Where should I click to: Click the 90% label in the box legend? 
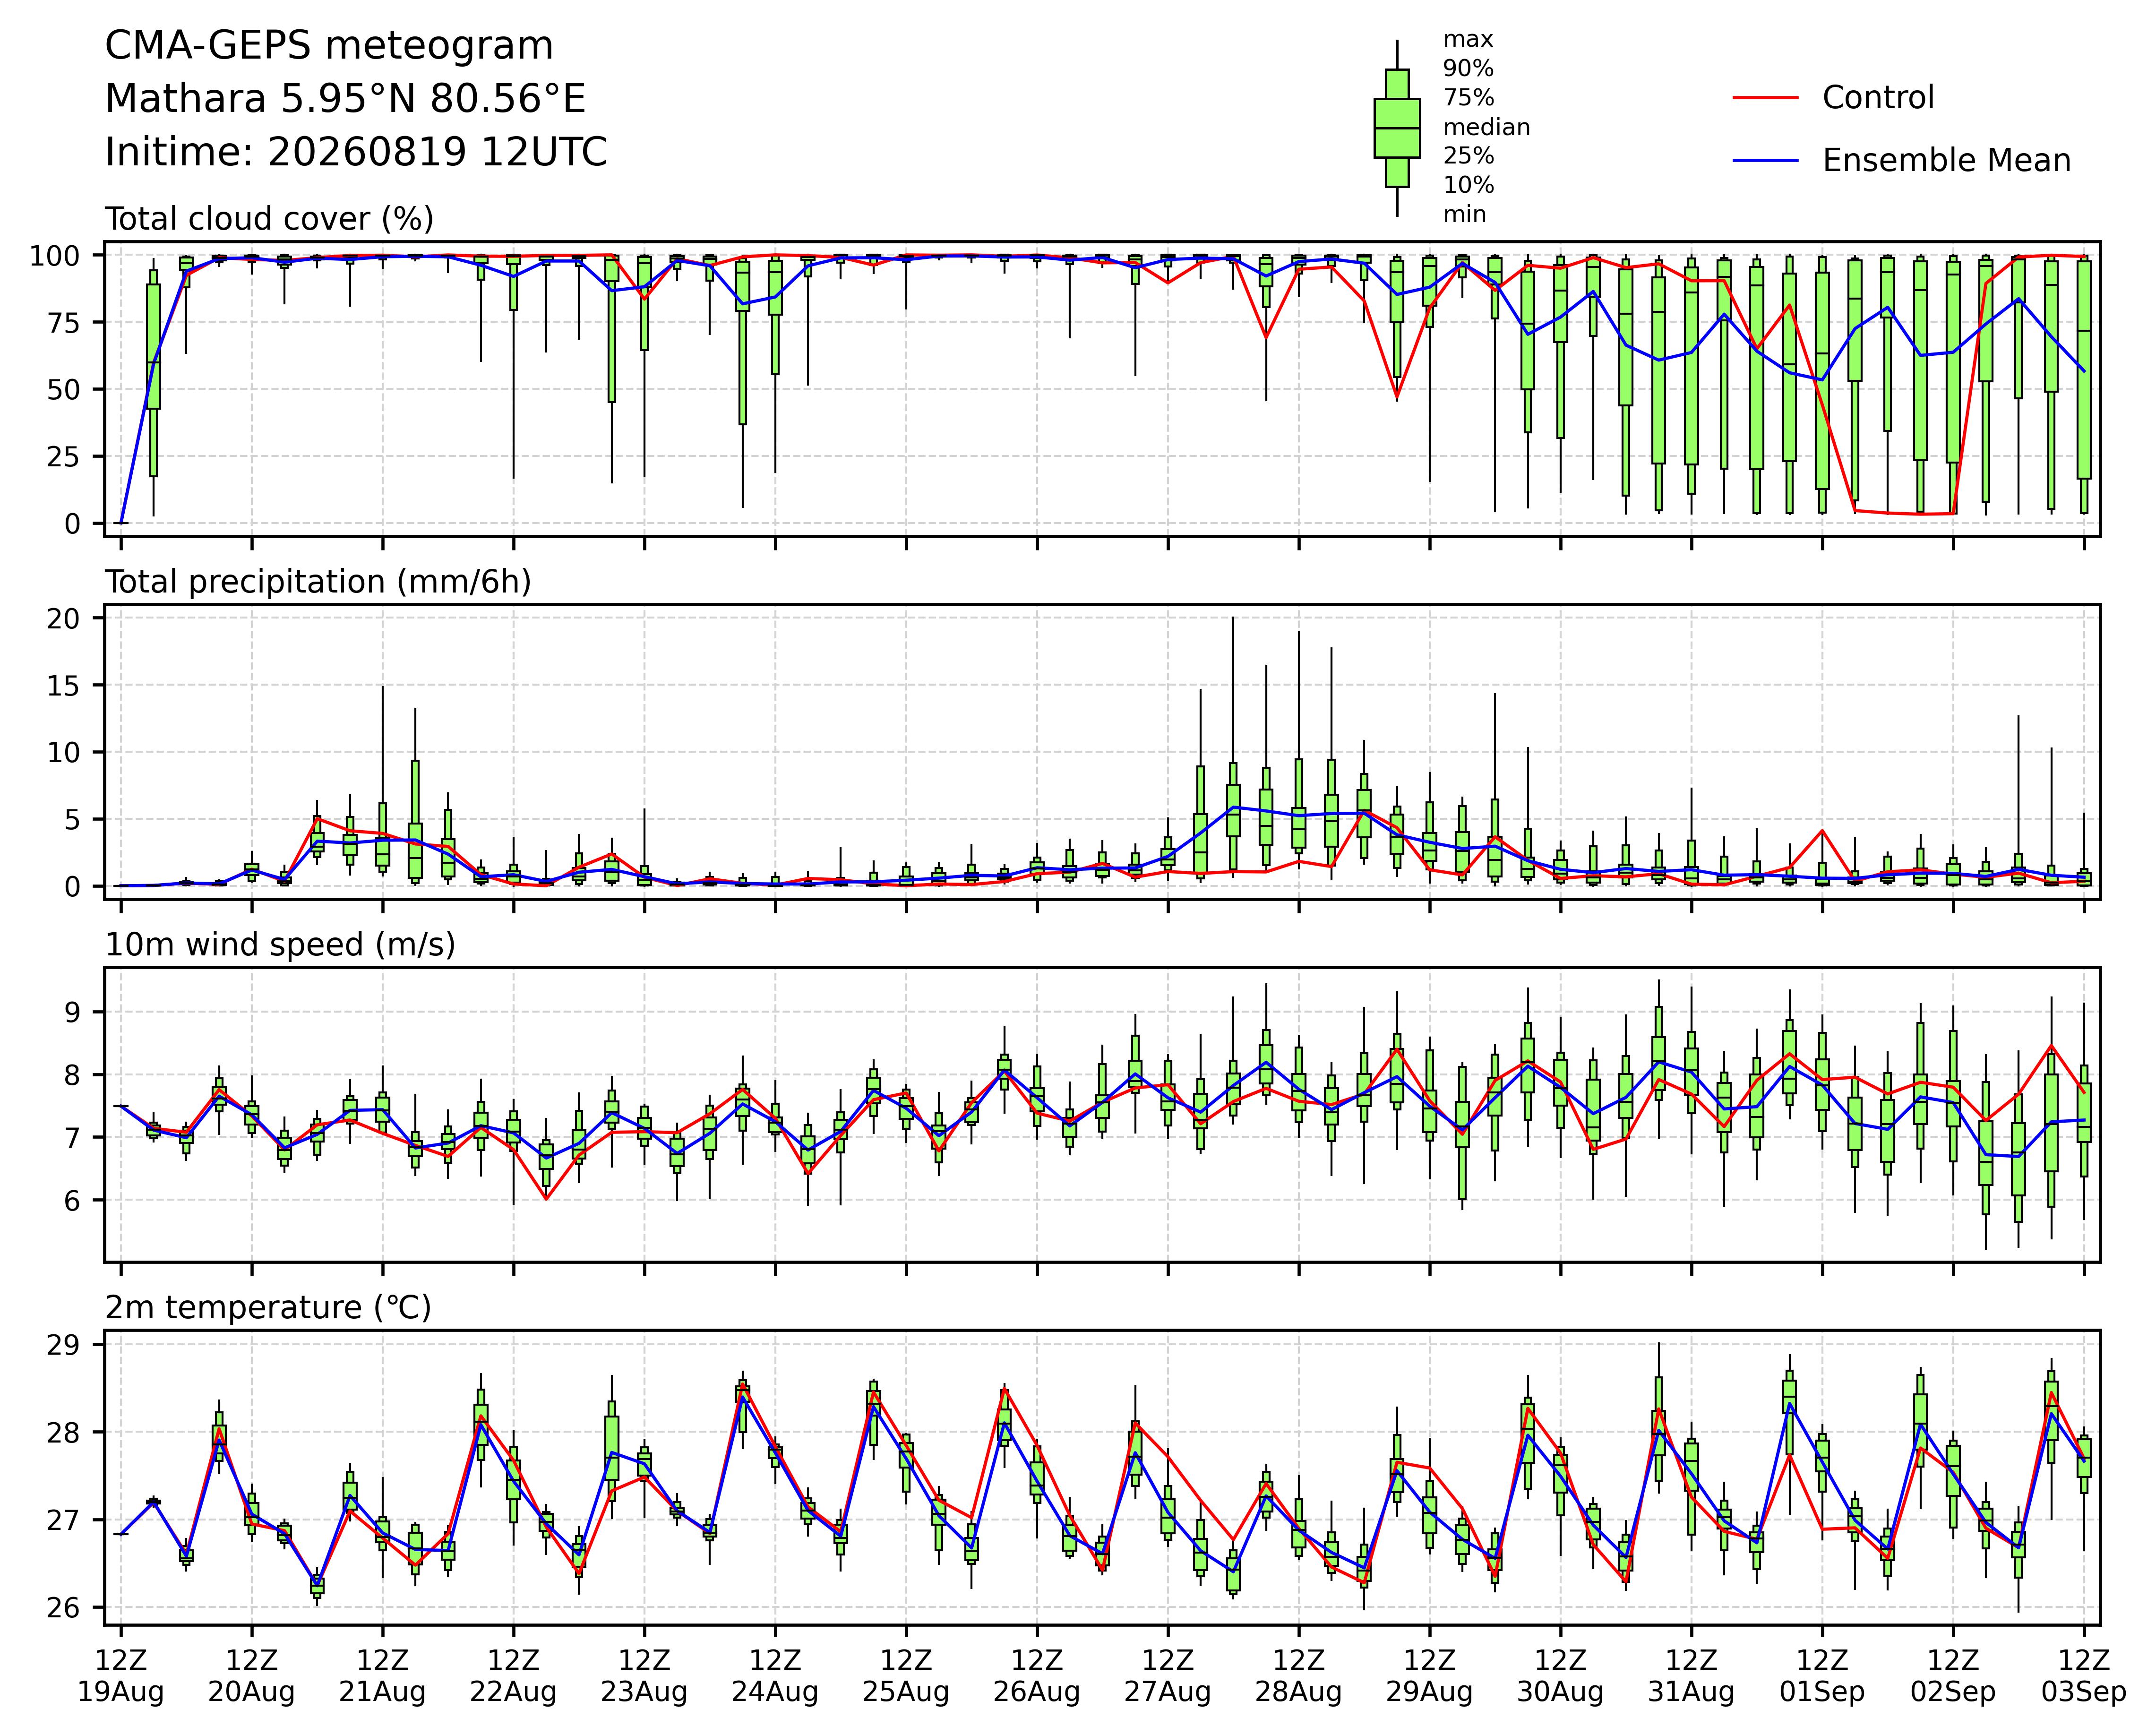coord(1468,69)
